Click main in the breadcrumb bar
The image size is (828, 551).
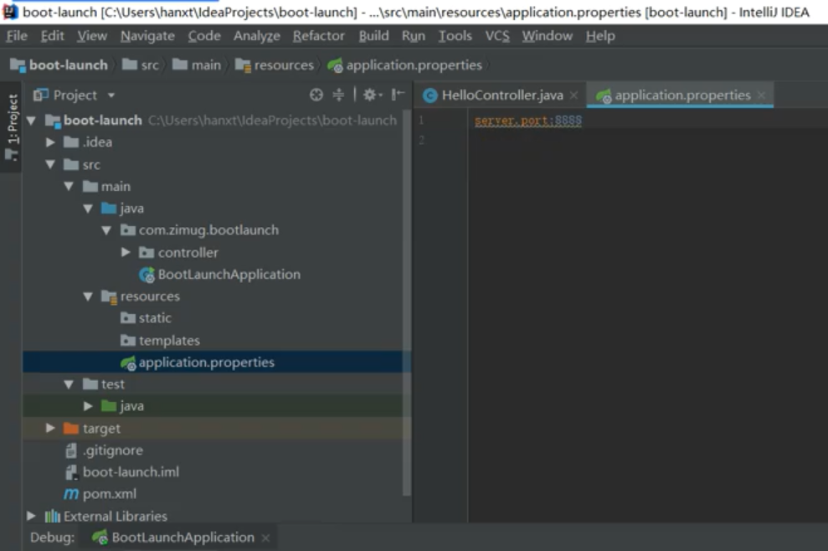click(x=197, y=65)
